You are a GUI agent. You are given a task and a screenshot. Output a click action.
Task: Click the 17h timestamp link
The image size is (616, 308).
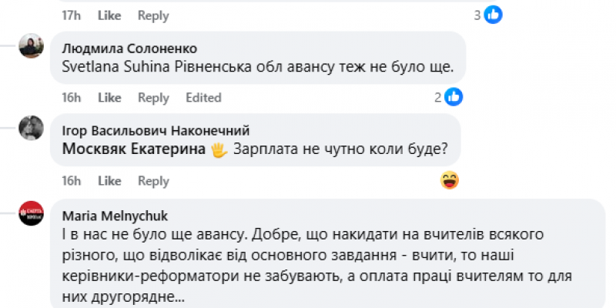coord(72,15)
